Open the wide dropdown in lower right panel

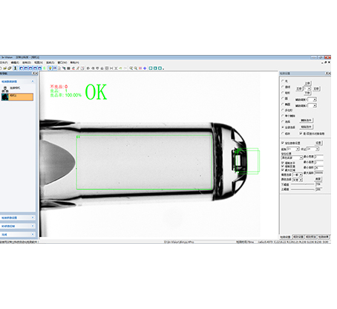(292, 157)
